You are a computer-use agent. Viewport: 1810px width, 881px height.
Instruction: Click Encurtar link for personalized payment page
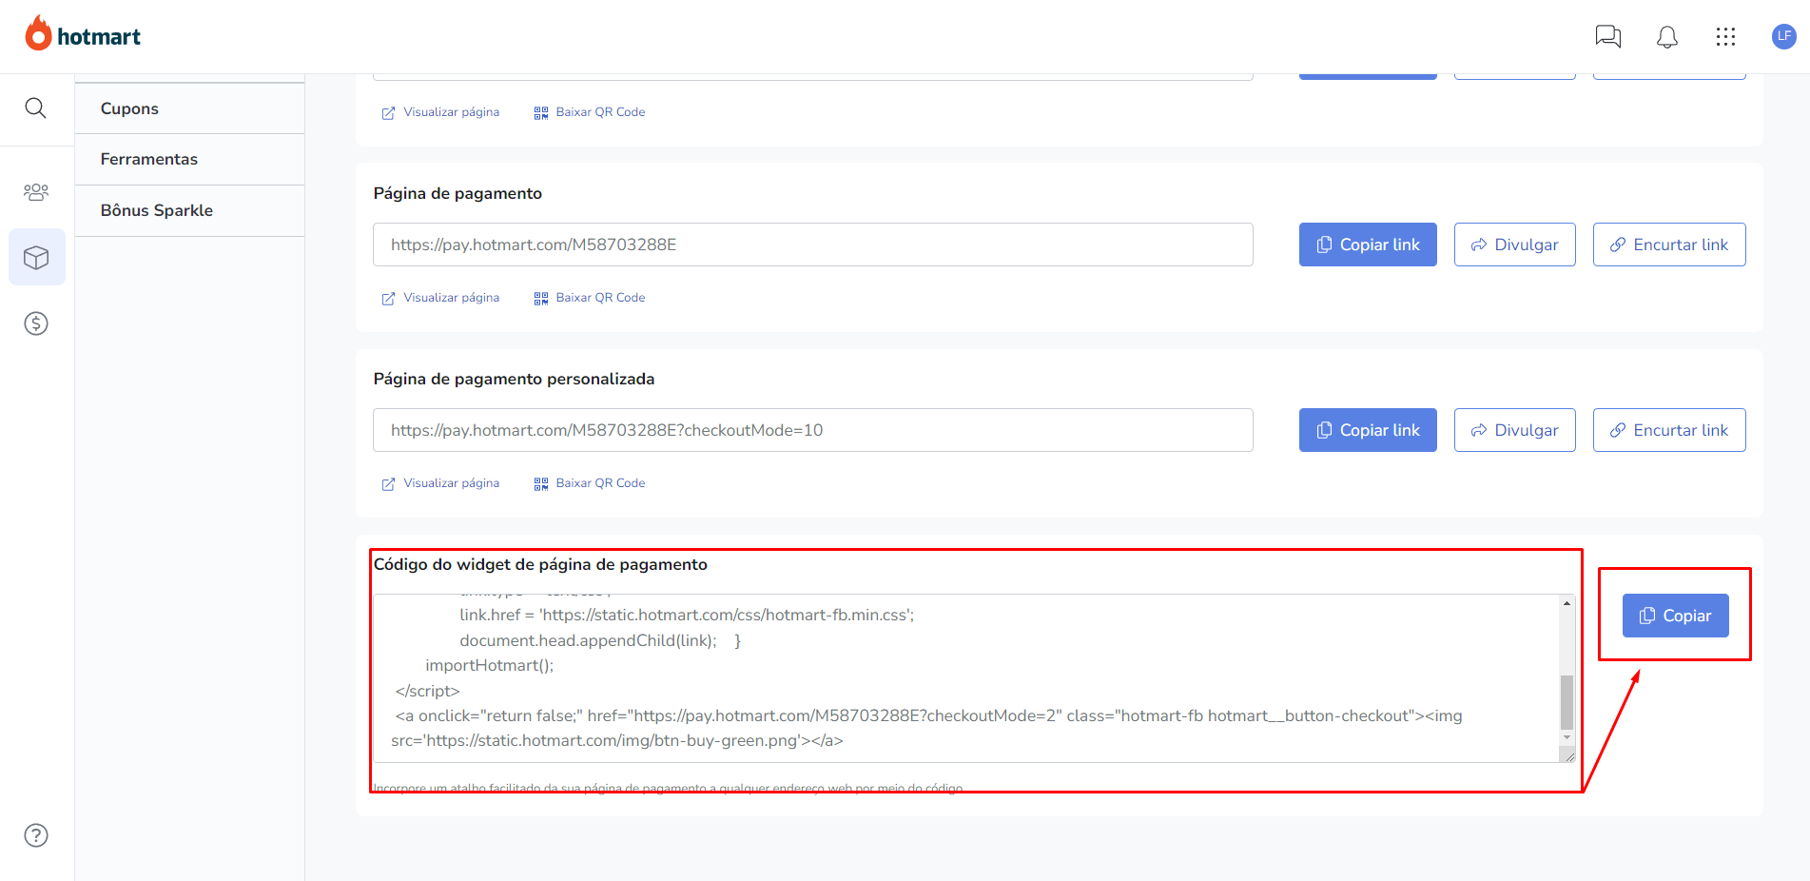tap(1669, 430)
